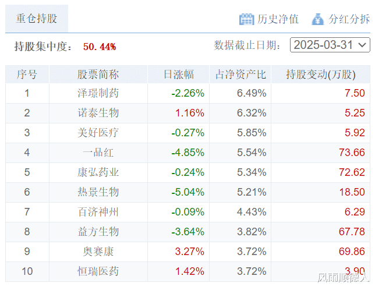Click the 5.85% net asset ratio
The width and height of the screenshot is (375, 290).
coord(252,133)
